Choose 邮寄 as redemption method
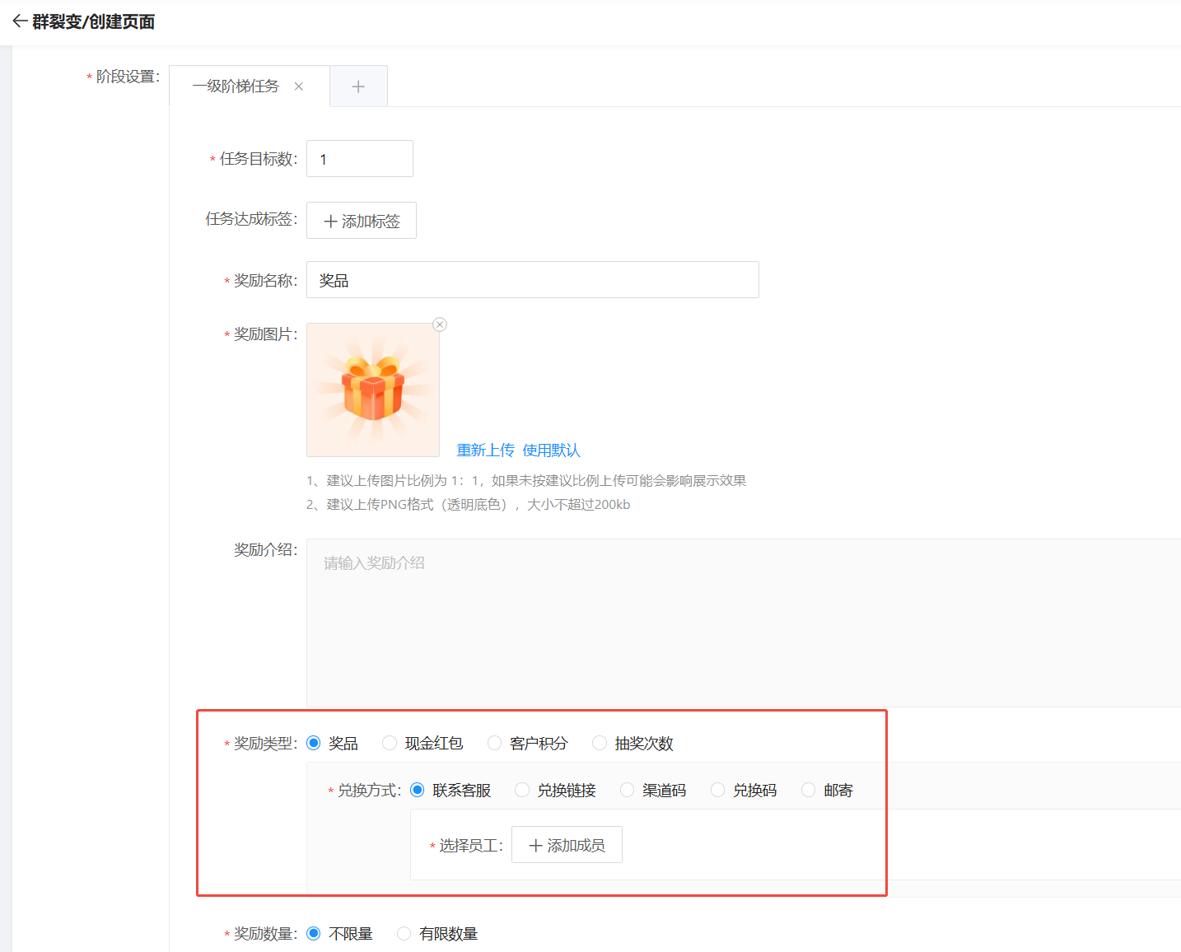Image resolution: width=1181 pixels, height=952 pixels. click(x=809, y=791)
